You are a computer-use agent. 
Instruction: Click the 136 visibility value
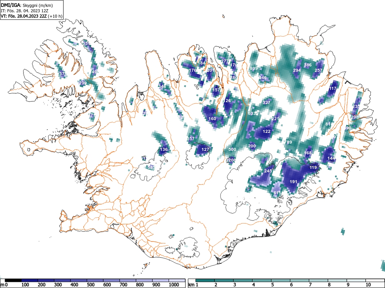(x=164, y=149)
